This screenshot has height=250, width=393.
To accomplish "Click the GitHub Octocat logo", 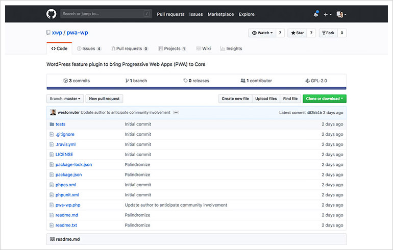I will [51, 14].
